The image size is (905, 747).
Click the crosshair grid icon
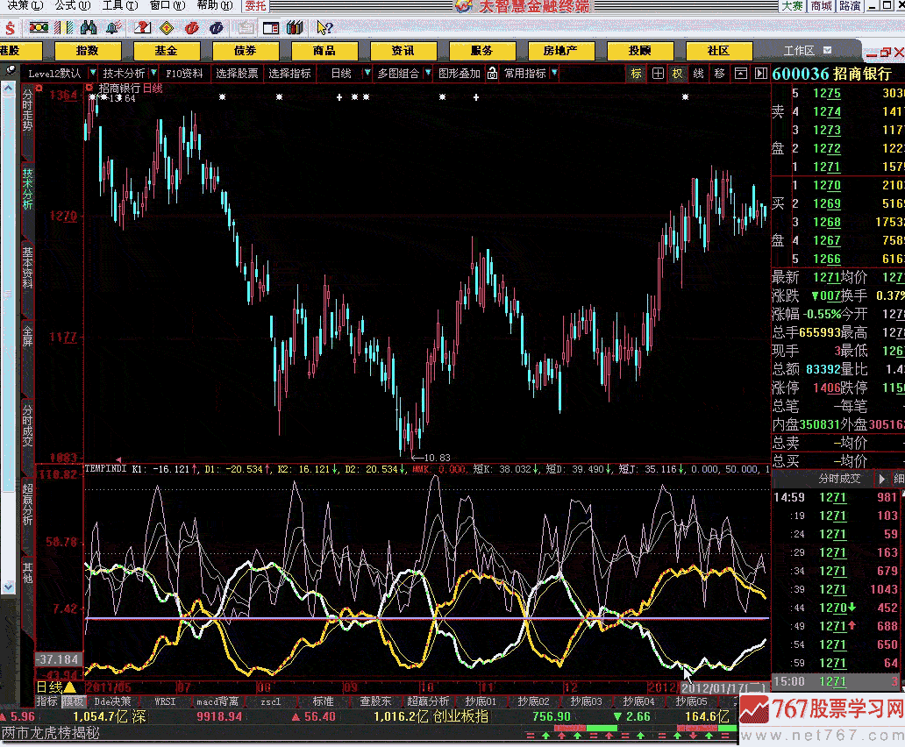658,74
